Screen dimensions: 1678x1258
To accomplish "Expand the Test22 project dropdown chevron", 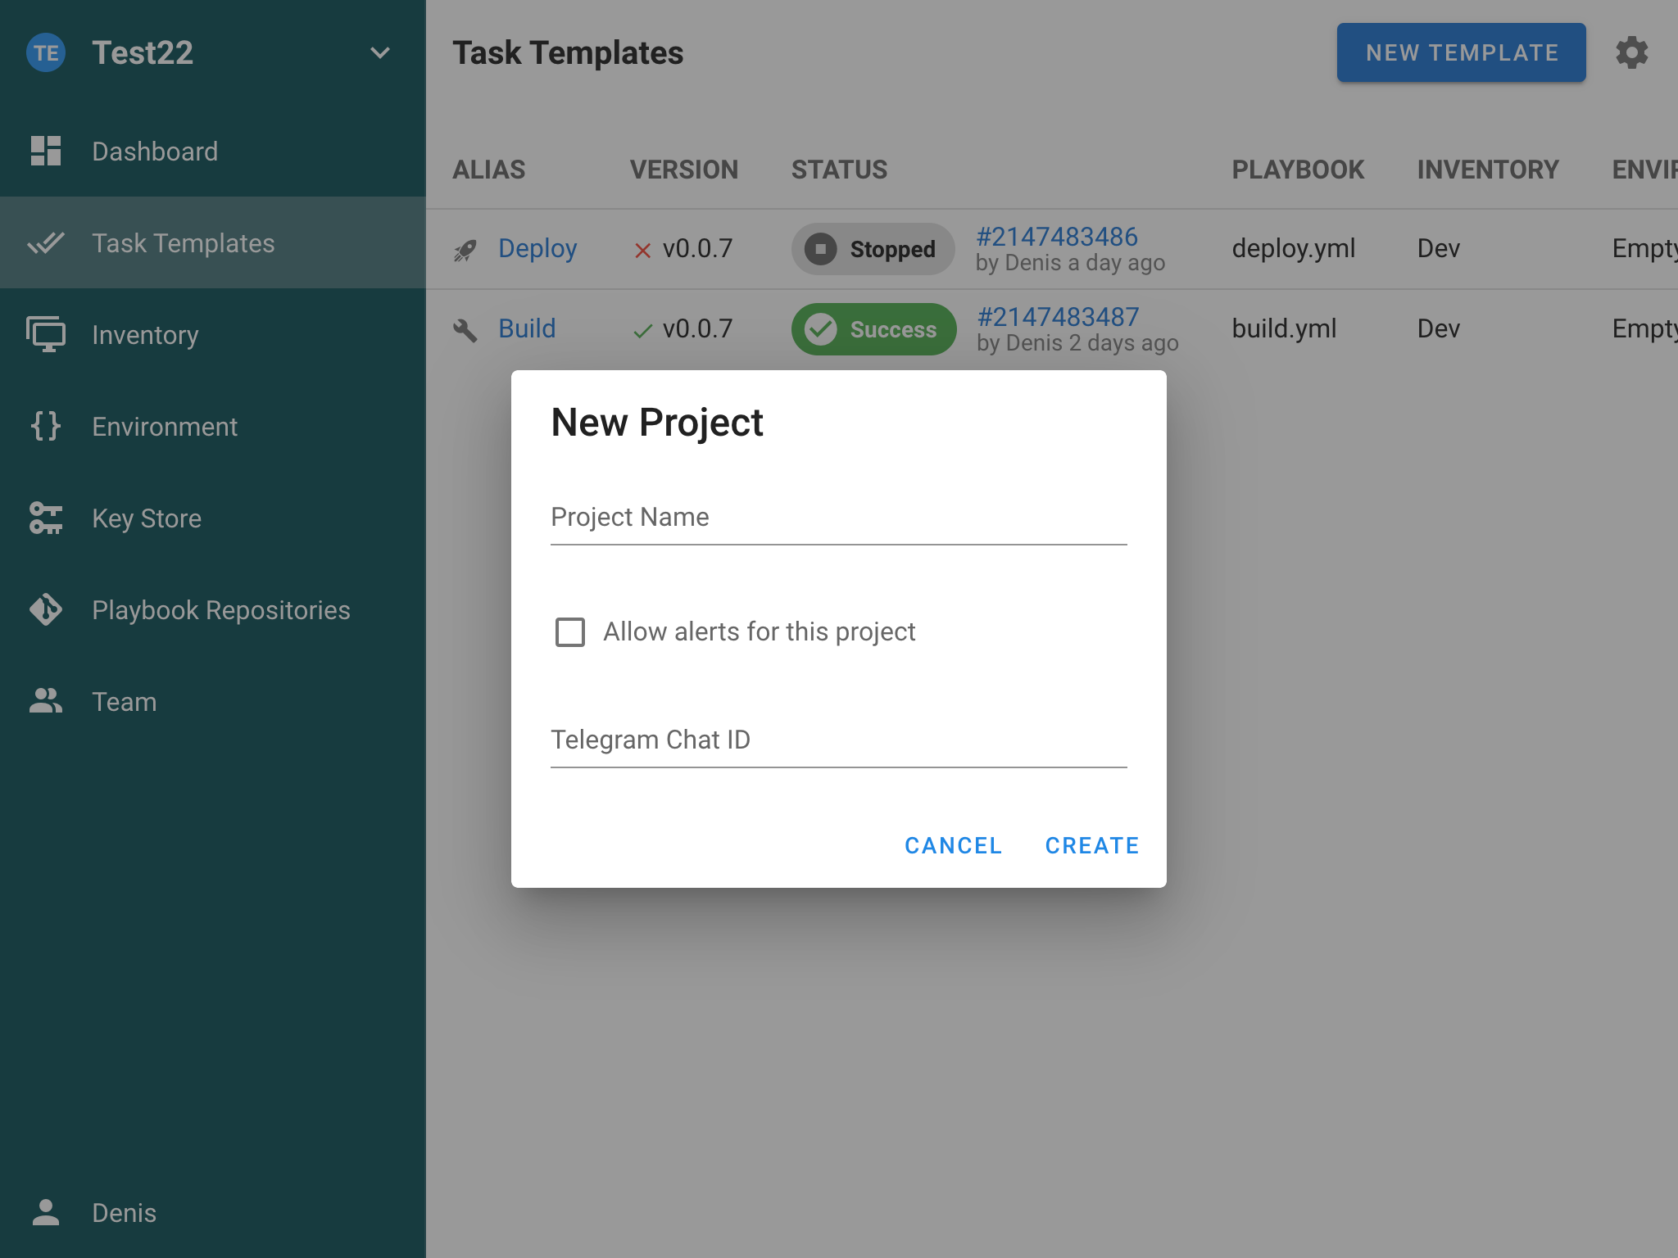I will (x=379, y=52).
